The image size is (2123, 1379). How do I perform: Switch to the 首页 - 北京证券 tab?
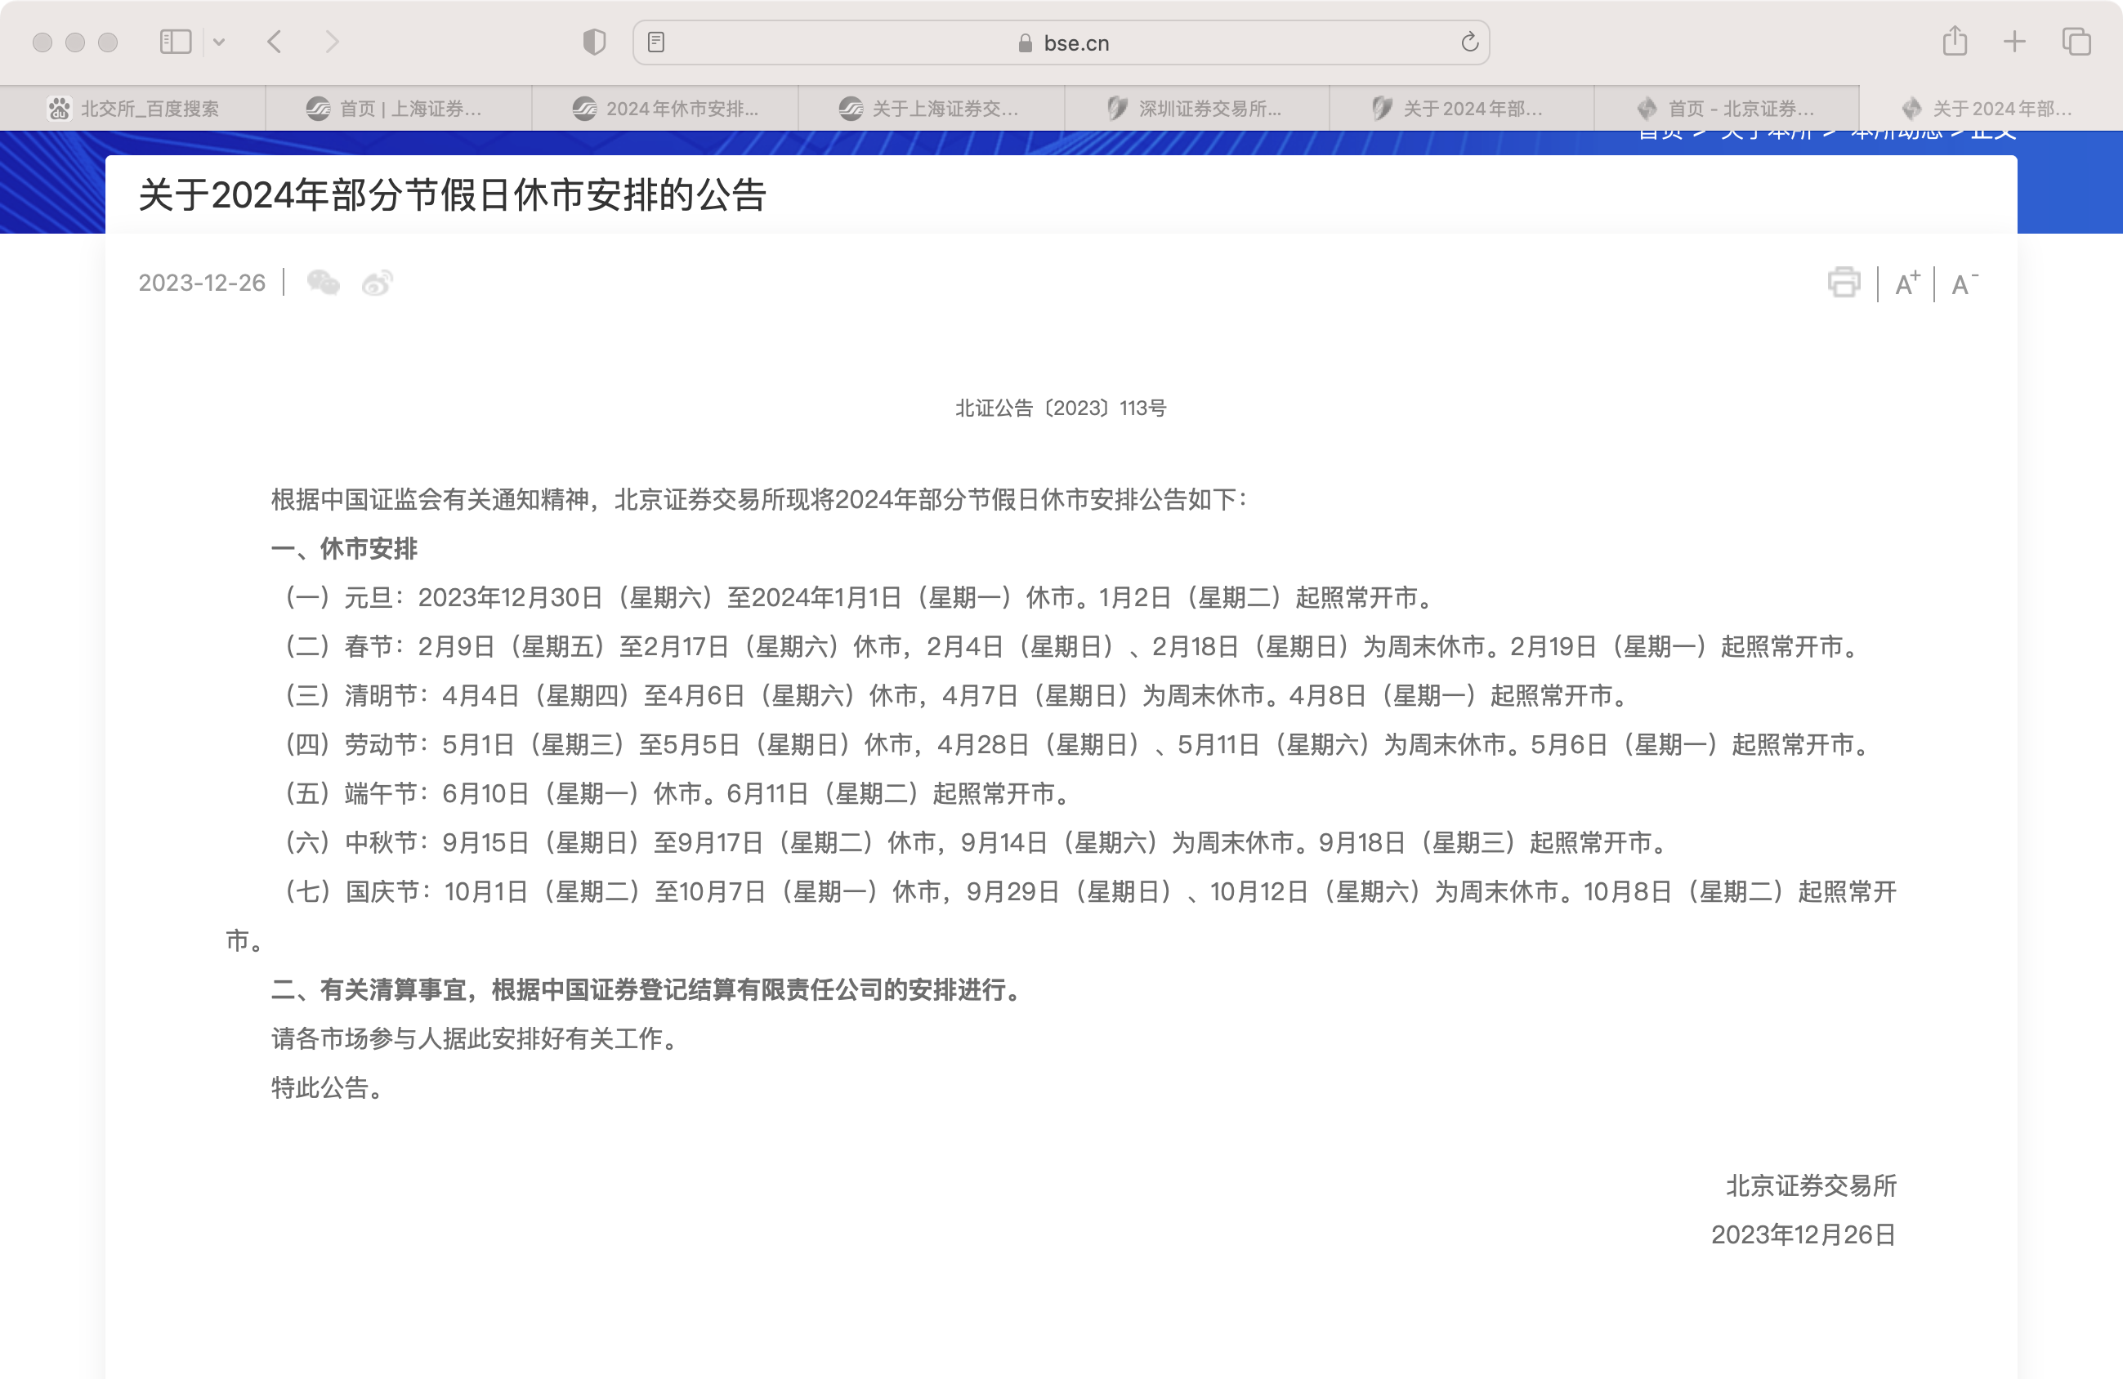click(1726, 109)
